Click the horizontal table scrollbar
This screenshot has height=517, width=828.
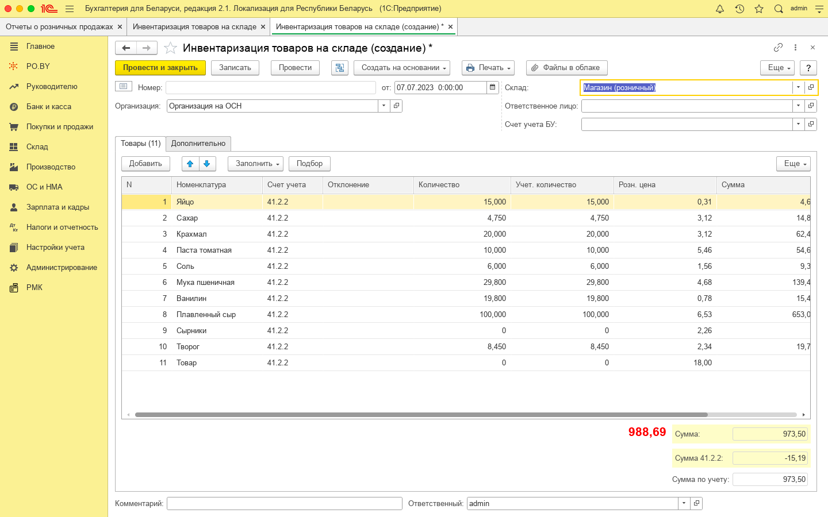[x=421, y=414]
